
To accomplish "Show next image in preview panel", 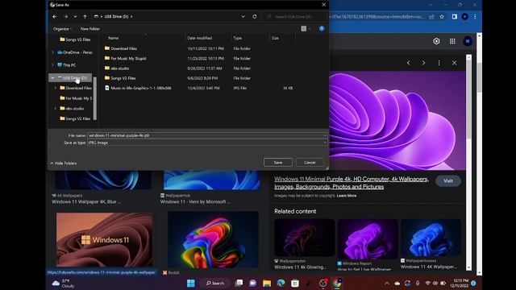I will point(423,63).
